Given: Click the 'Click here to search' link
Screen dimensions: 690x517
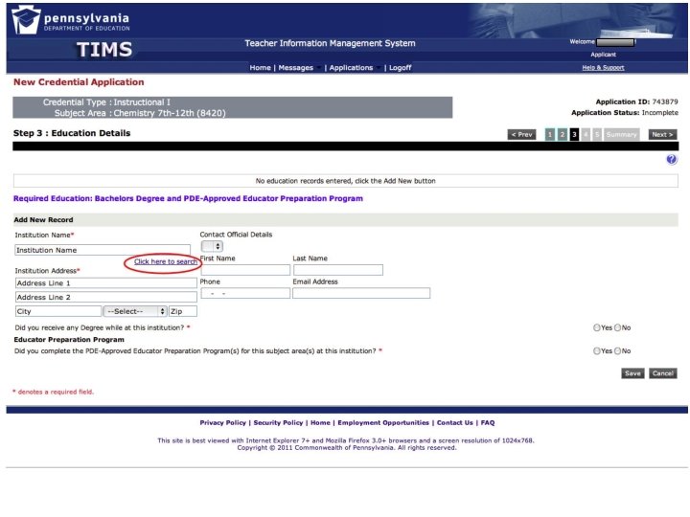Looking at the screenshot, I should click(166, 261).
